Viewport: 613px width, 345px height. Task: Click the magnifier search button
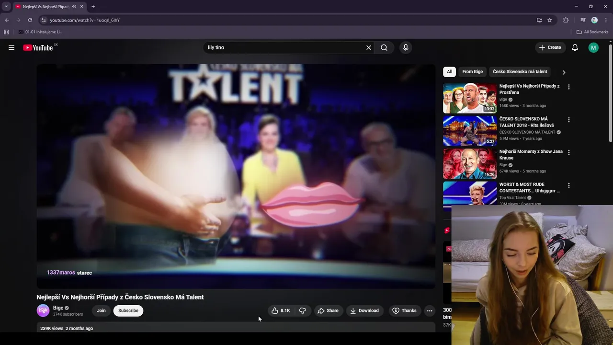(384, 47)
